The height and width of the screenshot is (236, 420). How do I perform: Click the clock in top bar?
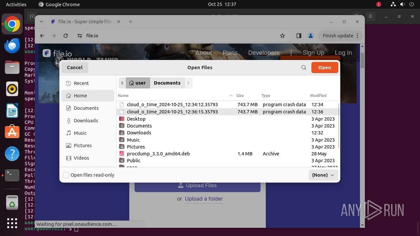click(x=222, y=4)
